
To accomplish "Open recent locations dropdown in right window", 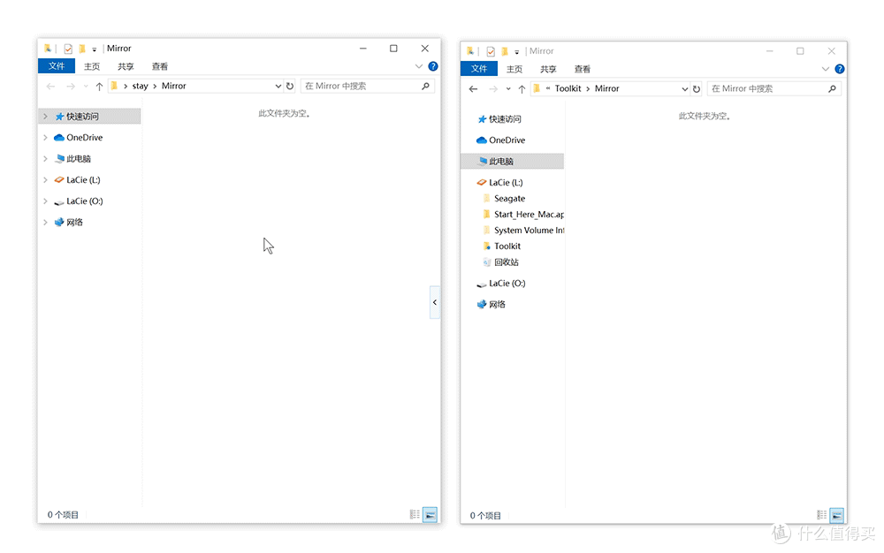I will 508,89.
